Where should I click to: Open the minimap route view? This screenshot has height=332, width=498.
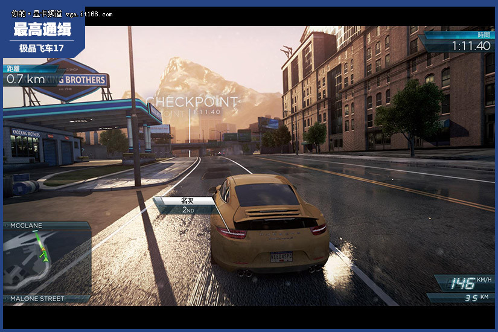coord(47,262)
